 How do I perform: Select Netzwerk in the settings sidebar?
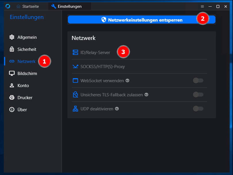coord(22,61)
